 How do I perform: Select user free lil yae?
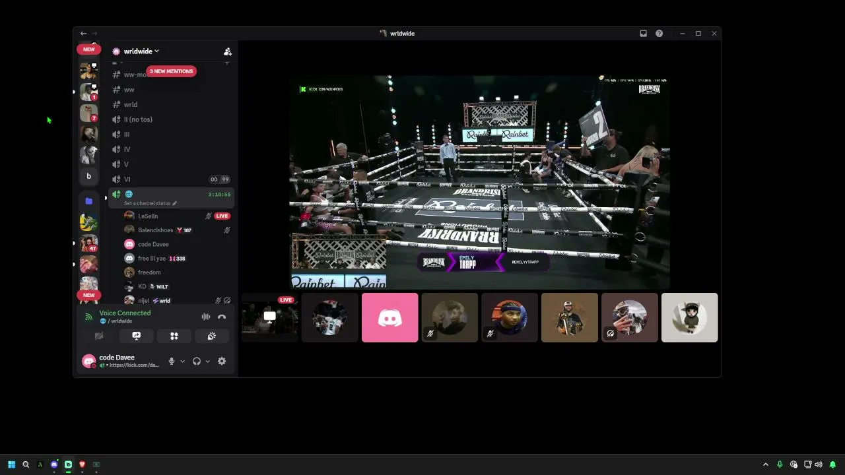pos(152,259)
